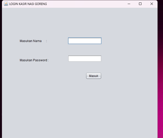
Task: Minimize the LOGIN KASIR NASI GORENG window
Action: pos(129,4)
